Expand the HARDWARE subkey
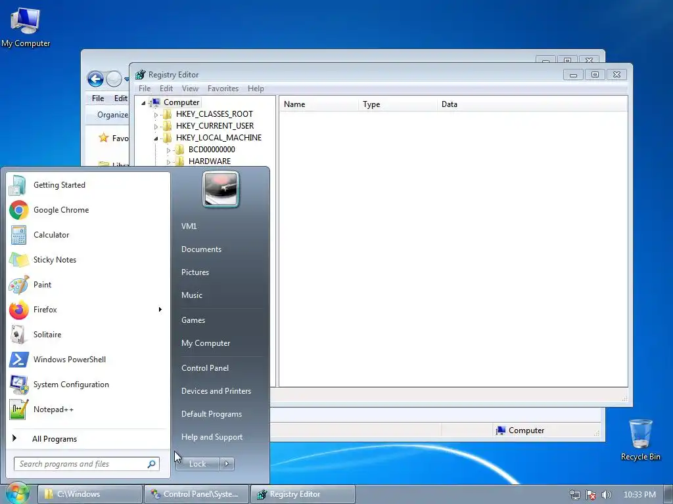Screen dimensions: 673x504 click(x=168, y=161)
